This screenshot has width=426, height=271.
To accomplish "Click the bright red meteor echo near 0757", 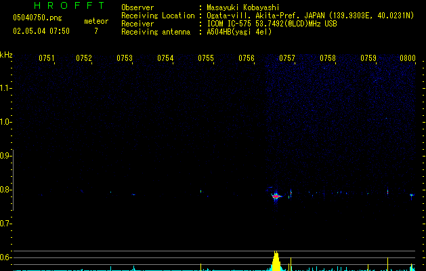I will [276, 196].
